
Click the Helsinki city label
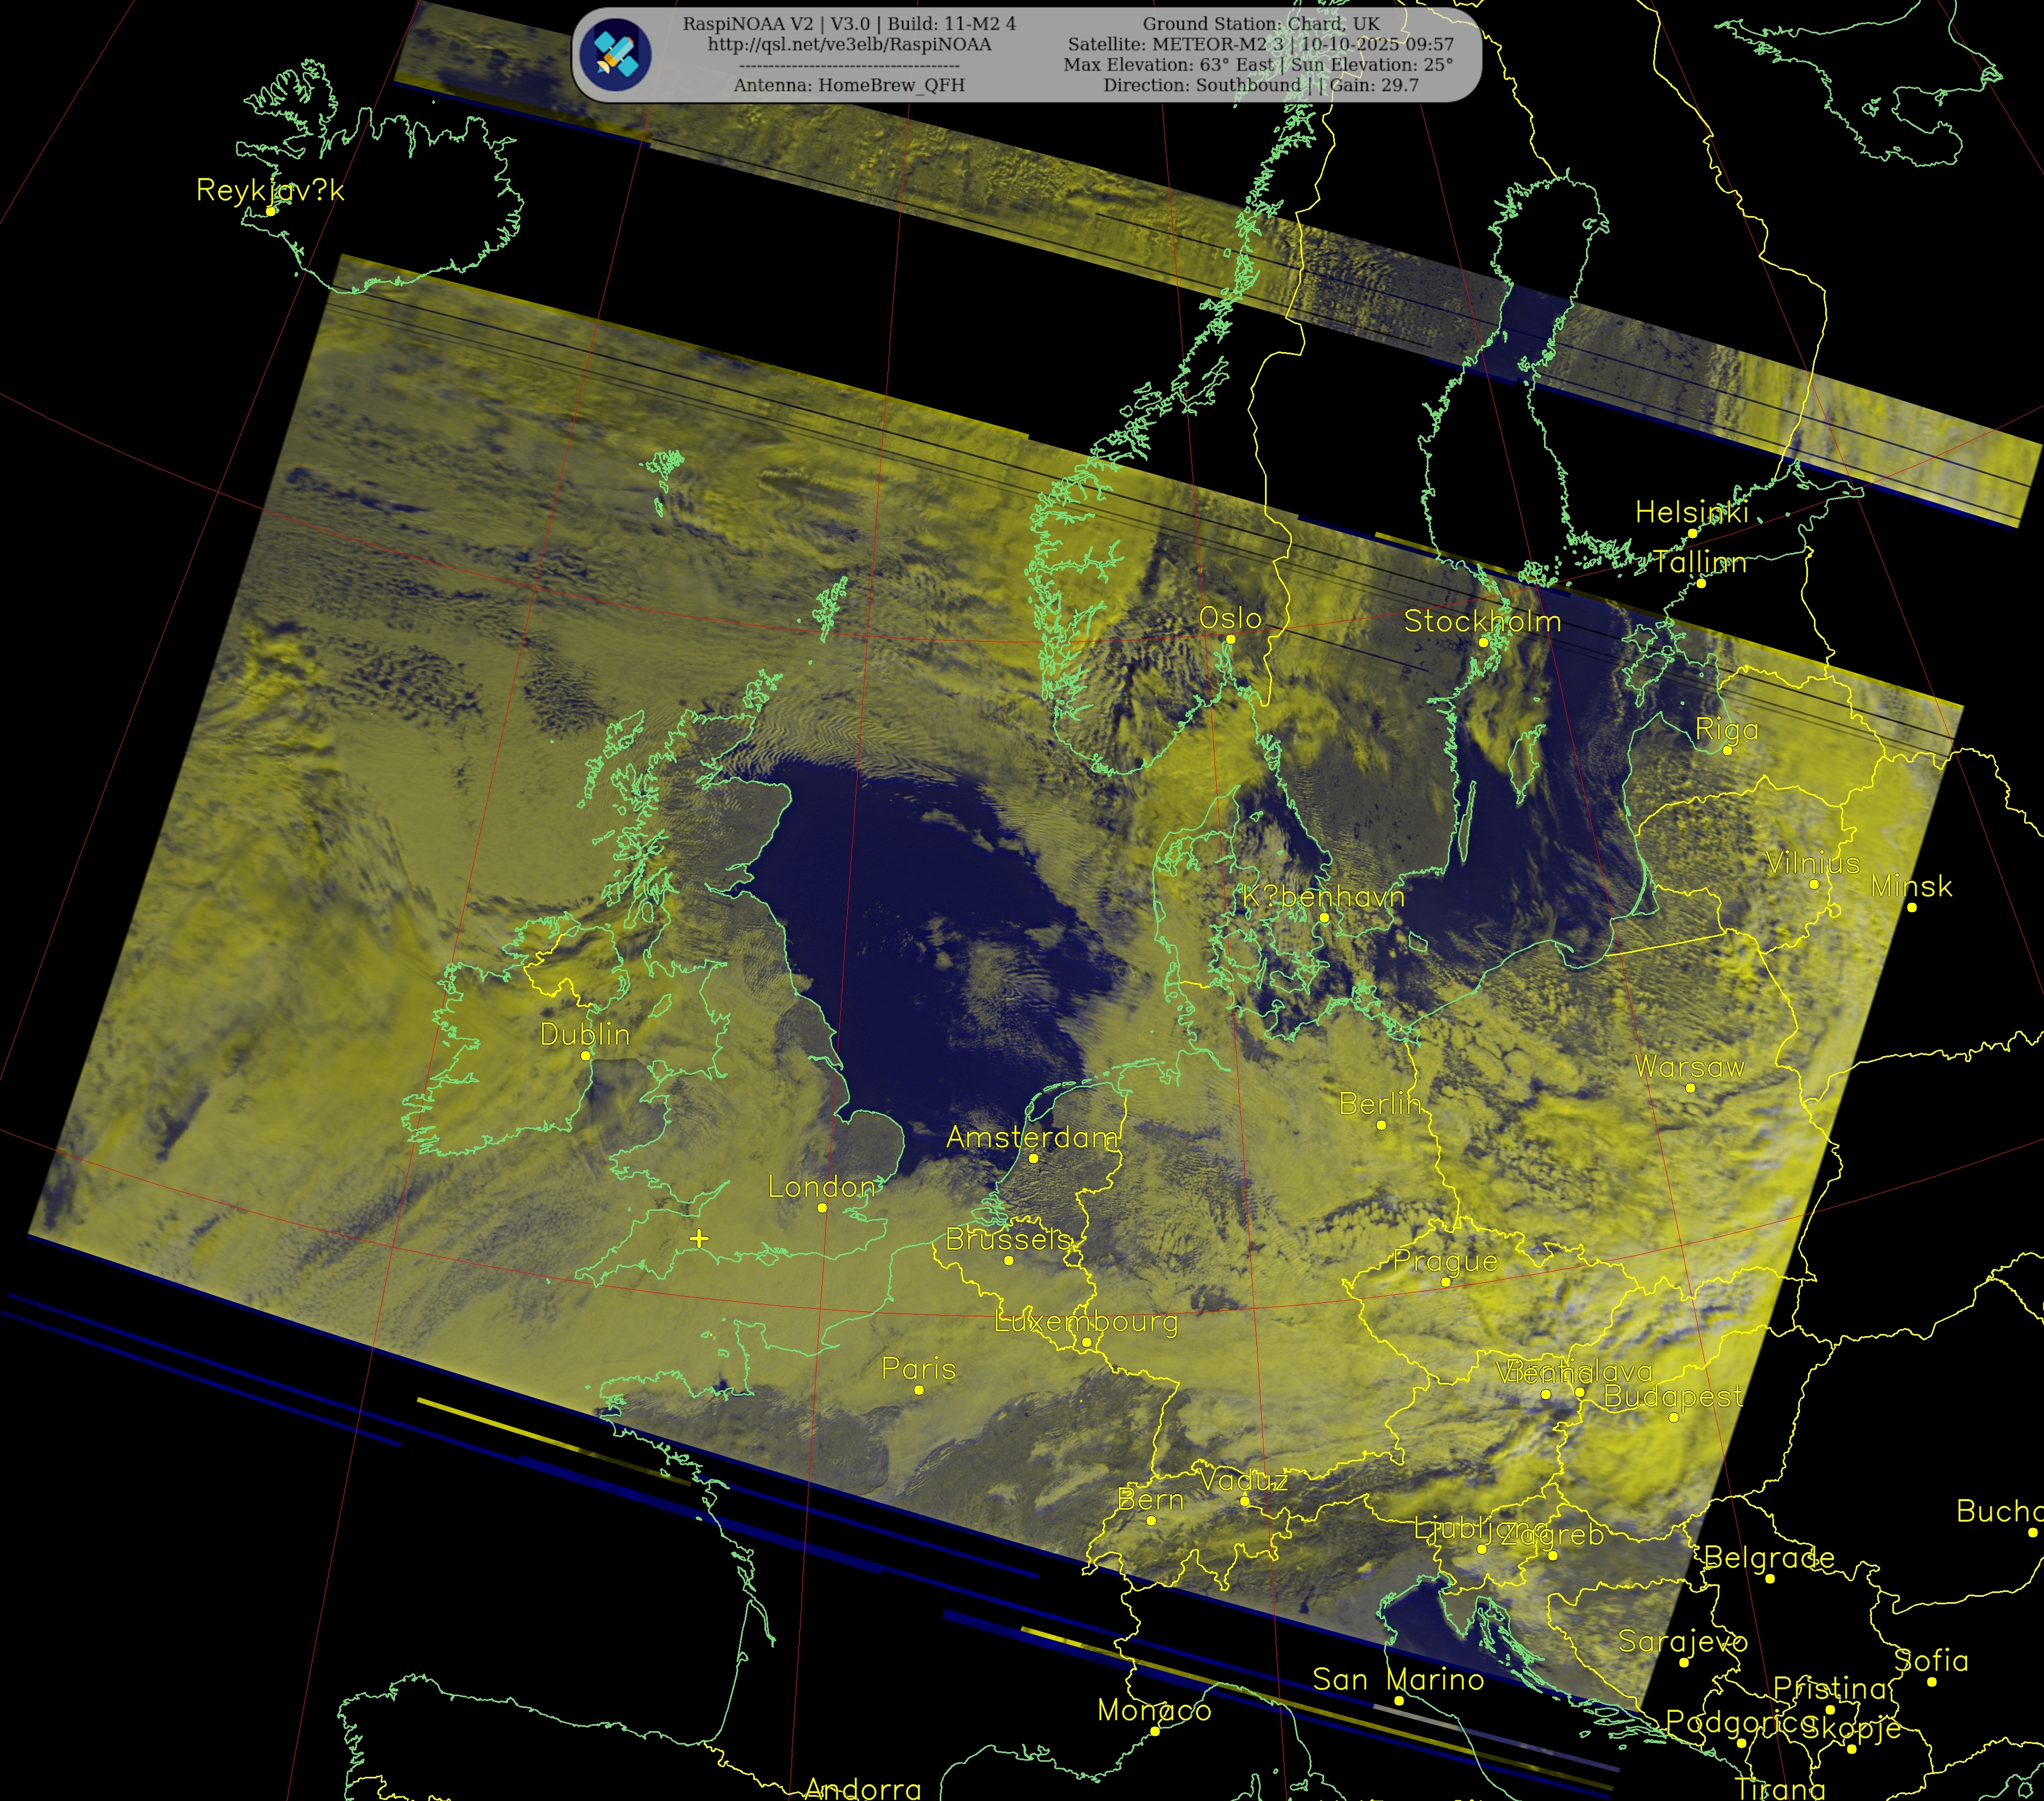(x=1691, y=513)
